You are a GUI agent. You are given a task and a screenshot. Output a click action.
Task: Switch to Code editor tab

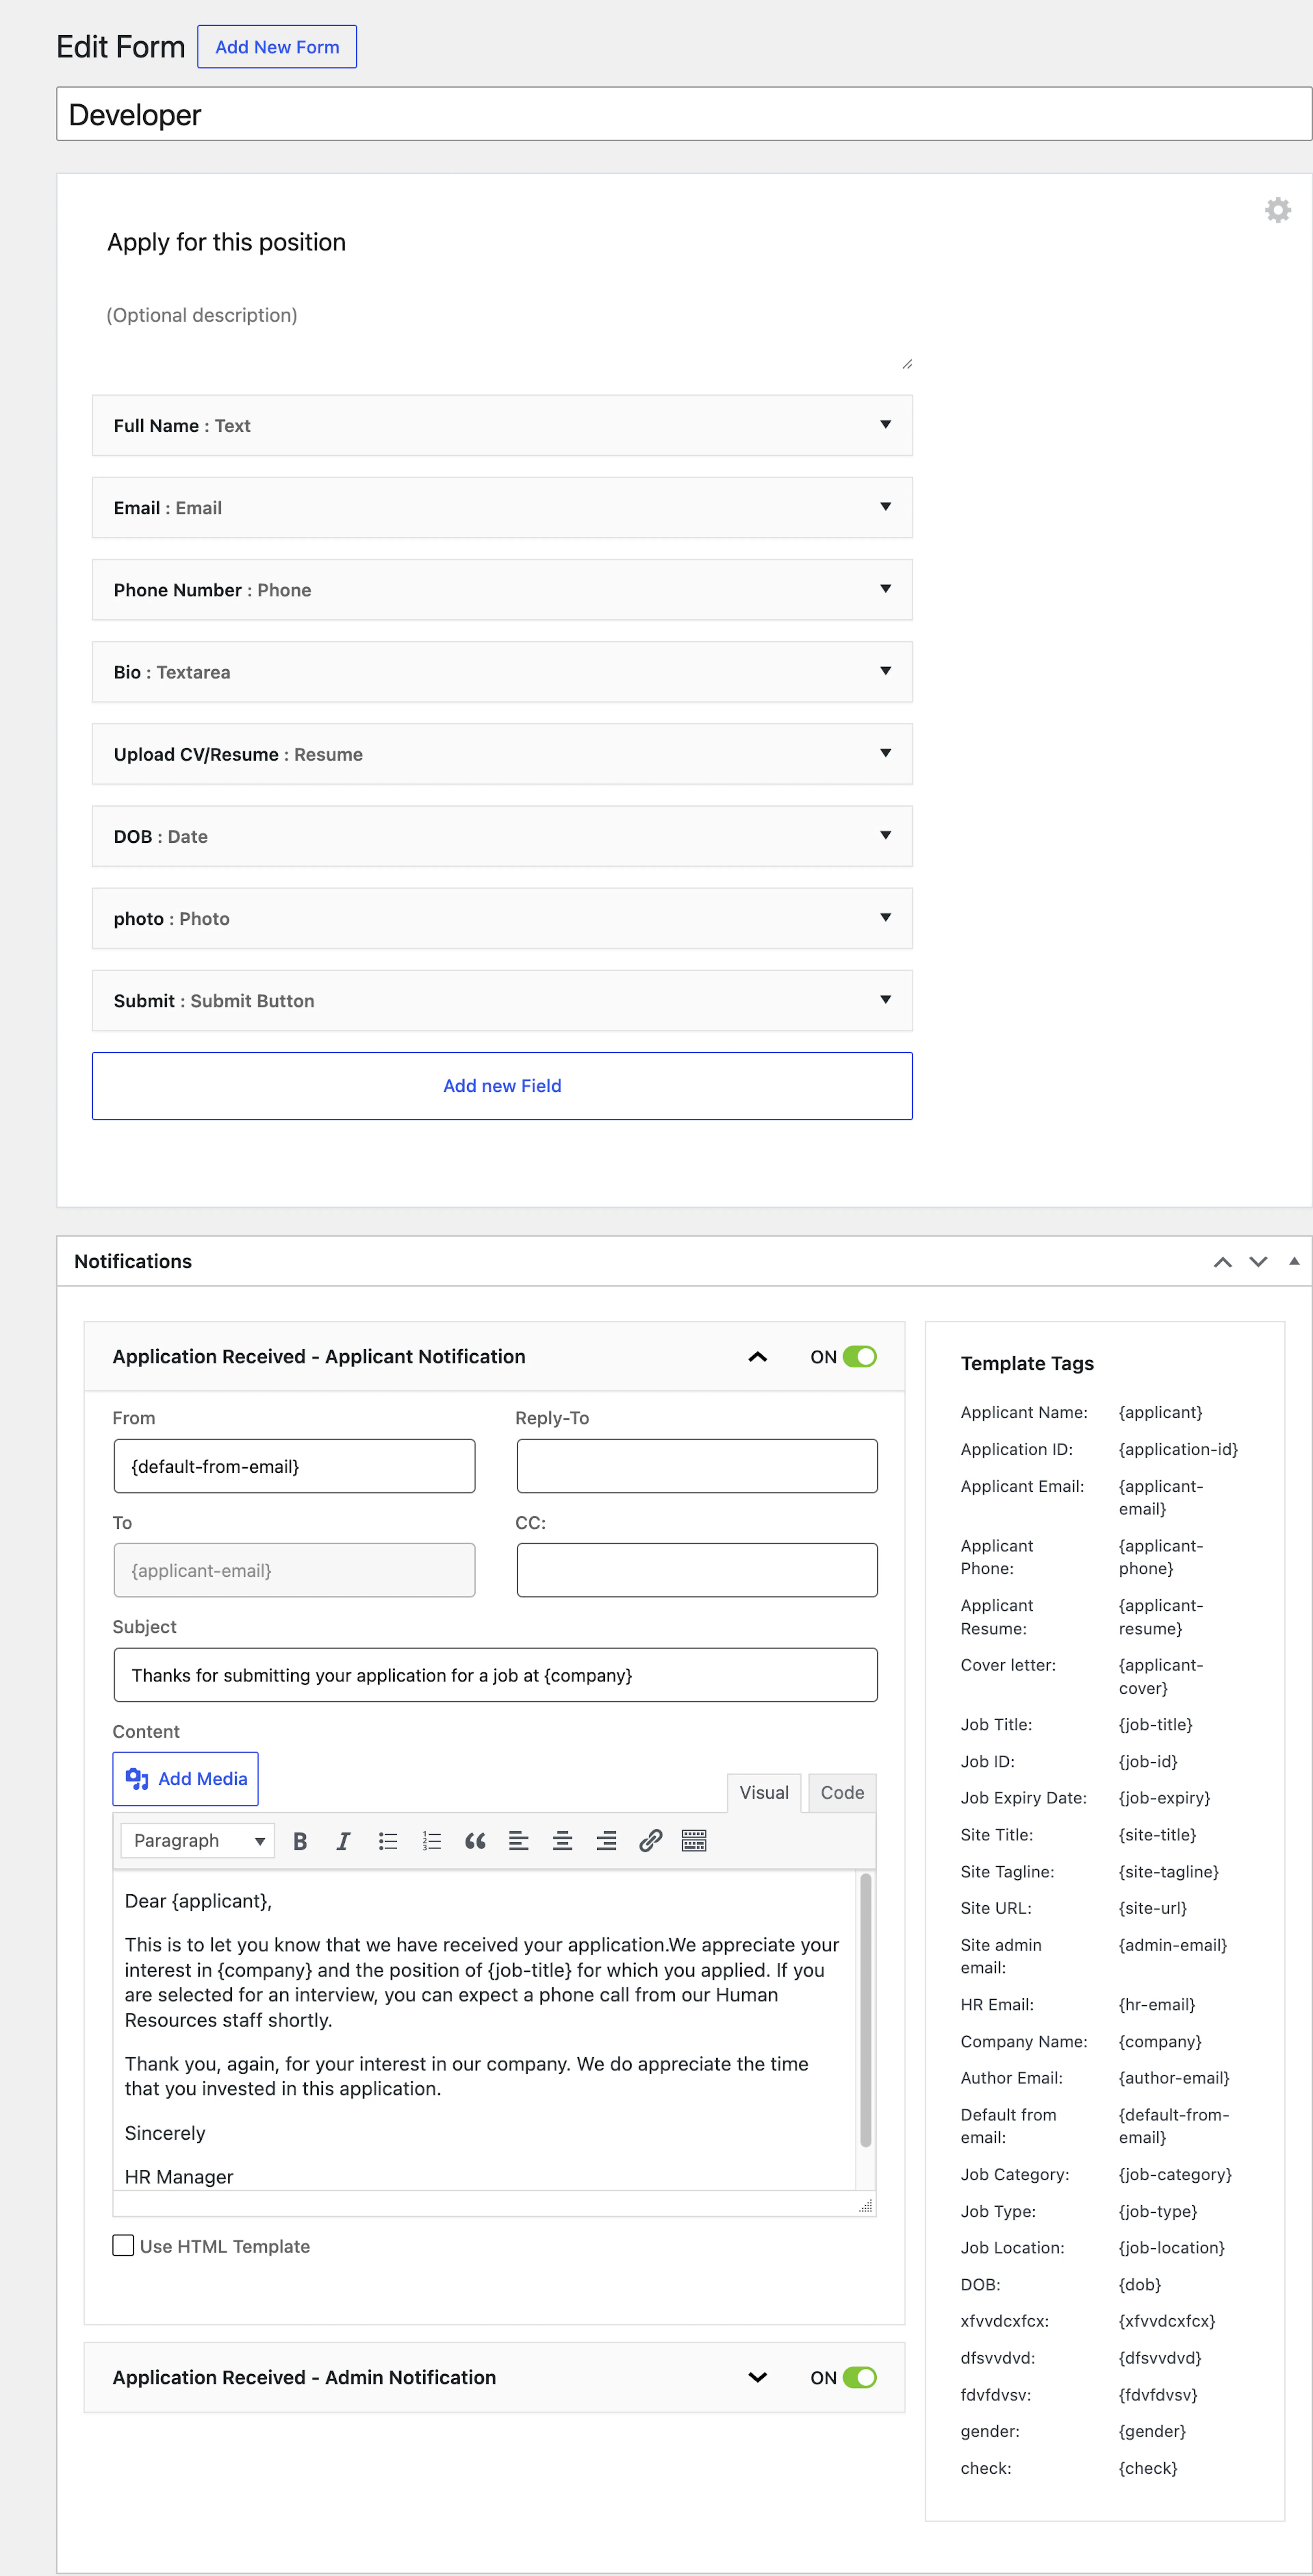(x=842, y=1793)
